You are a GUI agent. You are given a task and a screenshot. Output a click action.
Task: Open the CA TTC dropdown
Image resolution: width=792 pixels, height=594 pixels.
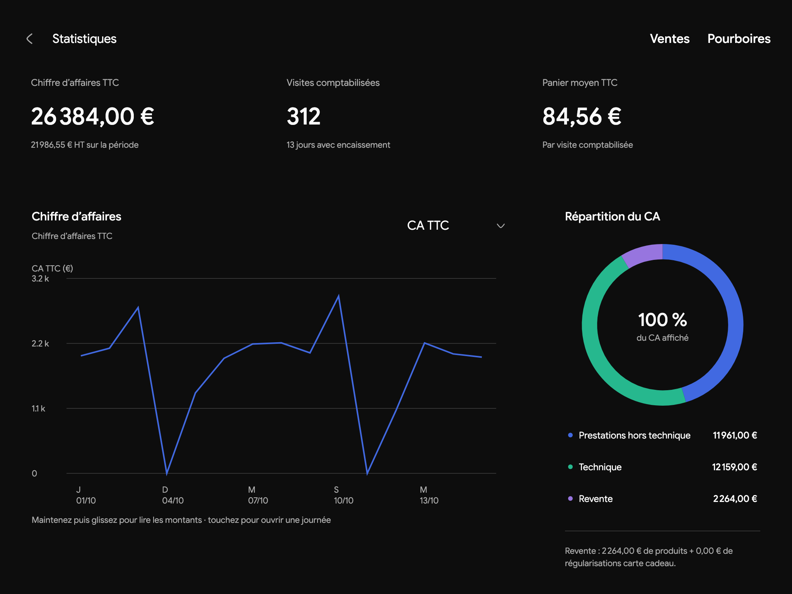tap(456, 225)
